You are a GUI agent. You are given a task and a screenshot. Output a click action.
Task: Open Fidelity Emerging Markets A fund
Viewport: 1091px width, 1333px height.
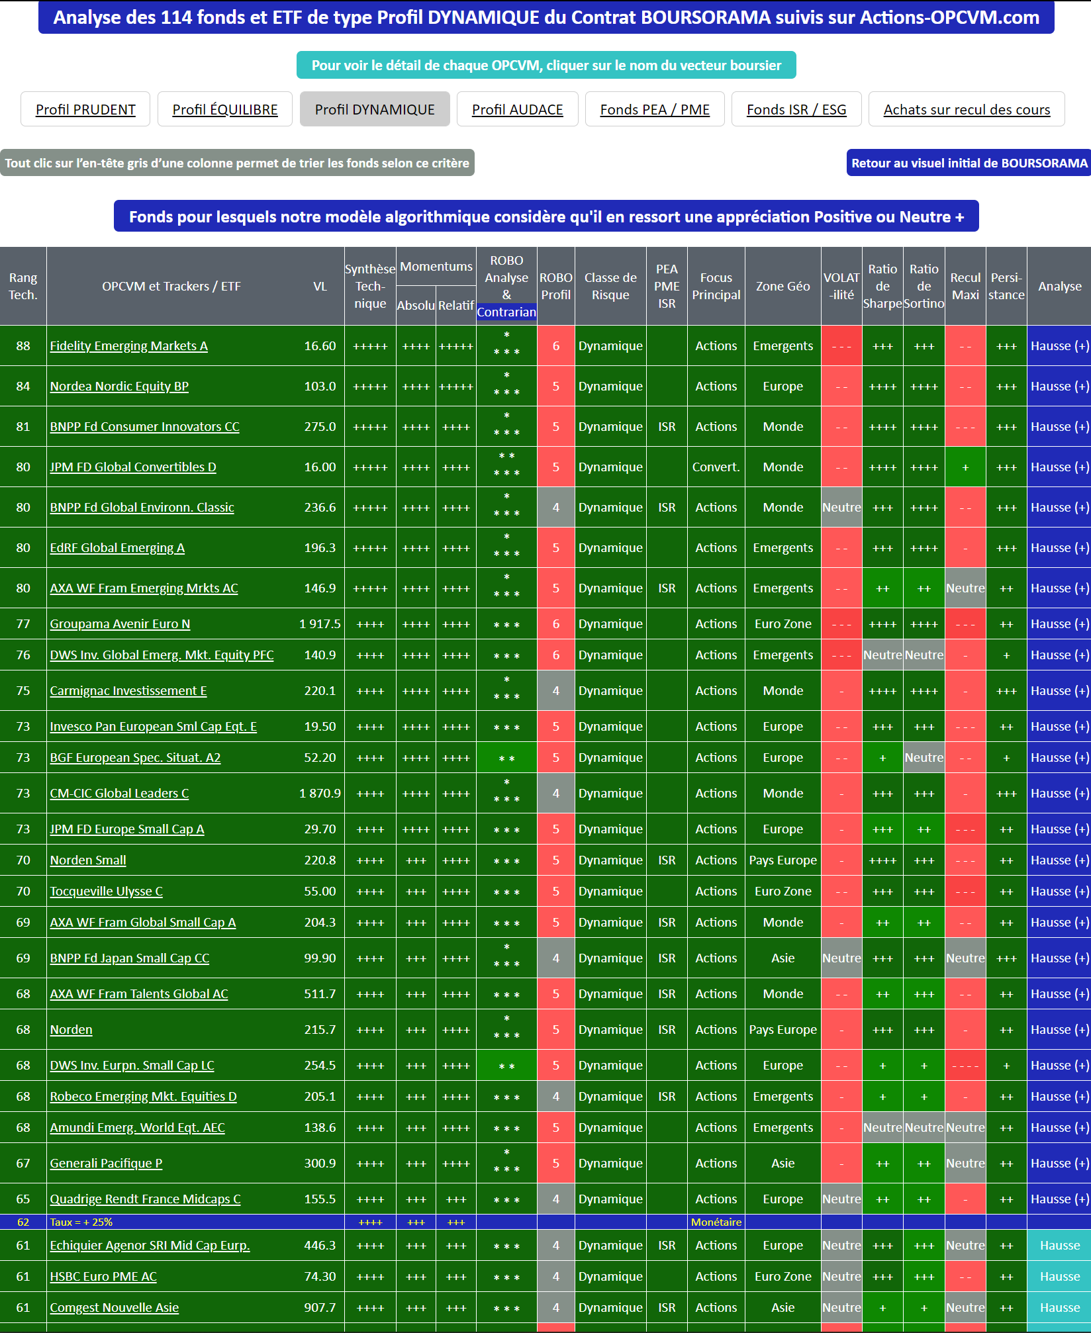click(x=129, y=345)
